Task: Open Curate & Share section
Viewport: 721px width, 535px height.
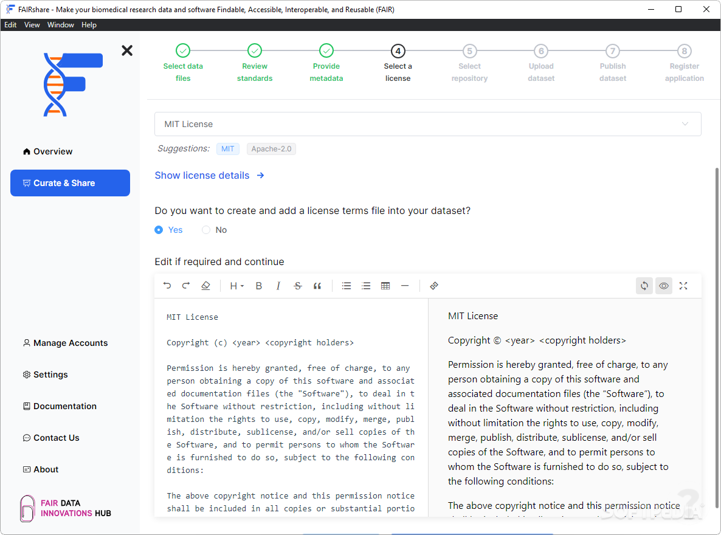Action: (70, 183)
